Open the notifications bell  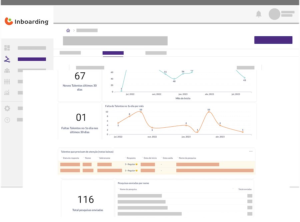tap(258, 14)
